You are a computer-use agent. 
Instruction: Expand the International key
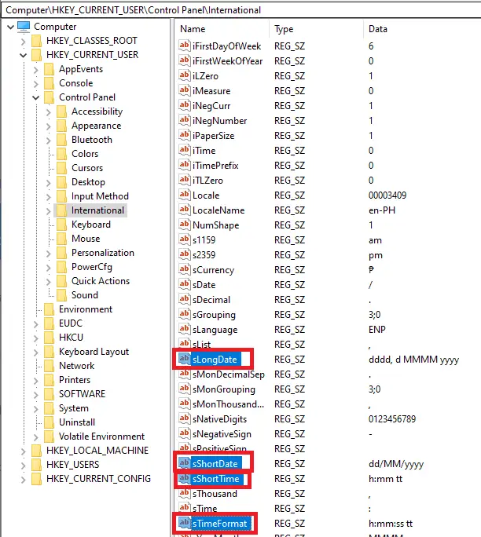pos(49,211)
